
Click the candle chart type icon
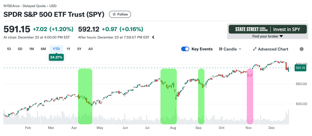(x=221, y=49)
